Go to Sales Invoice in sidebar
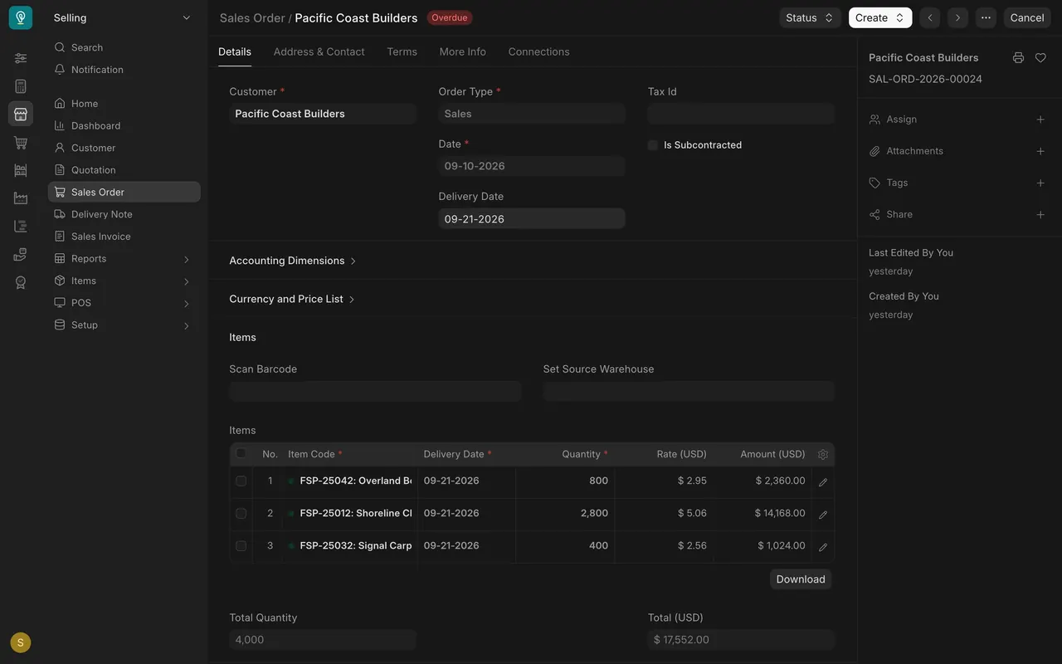The height and width of the screenshot is (664, 1062). (124, 237)
